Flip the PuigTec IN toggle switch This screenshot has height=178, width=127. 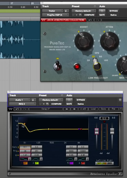pos(57,65)
